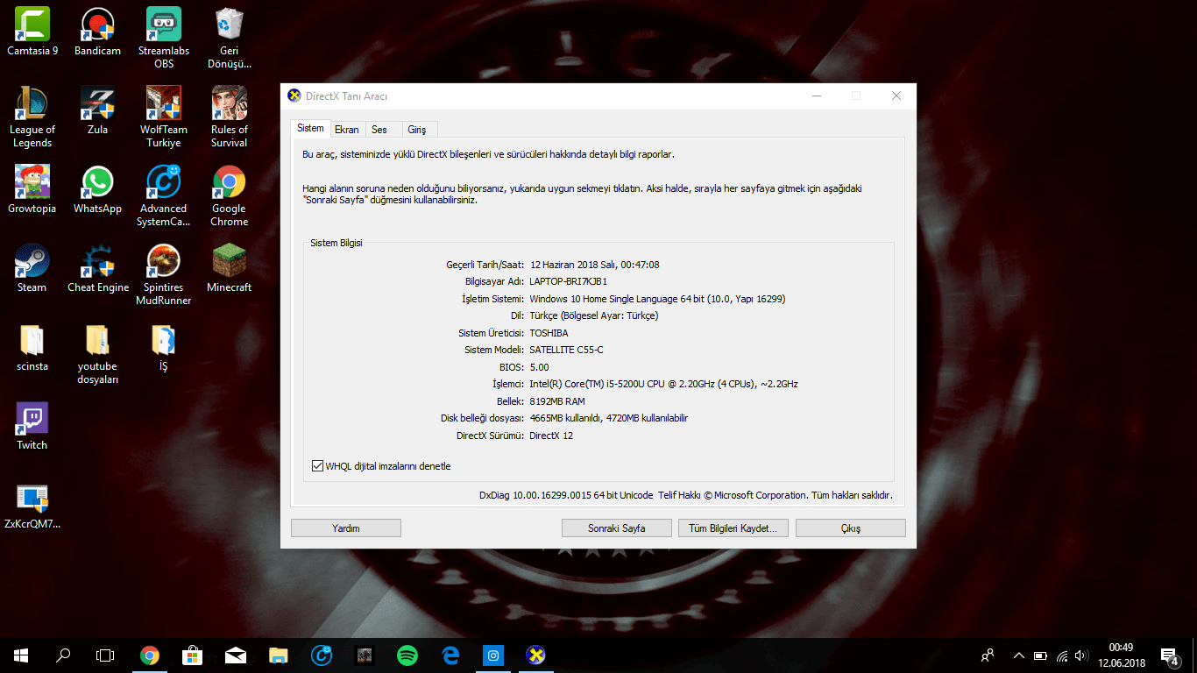Viewport: 1197px width, 673px height.
Task: Click the Twitch desktop shortcut
Action: (x=32, y=426)
